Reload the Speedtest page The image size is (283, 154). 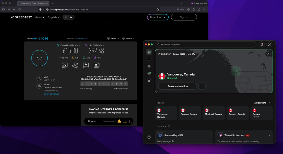tap(20, 9)
